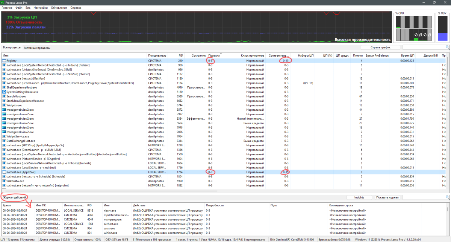
Task: Click the Registry process icon
Action: tap(4, 60)
